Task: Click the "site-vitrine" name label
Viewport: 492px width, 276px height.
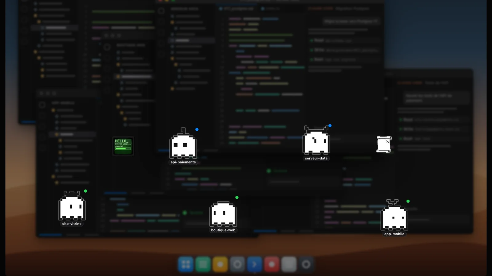Action: tap(72, 224)
